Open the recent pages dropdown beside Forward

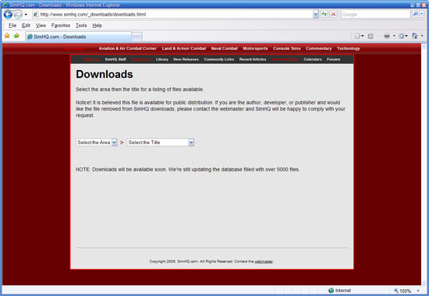26,15
